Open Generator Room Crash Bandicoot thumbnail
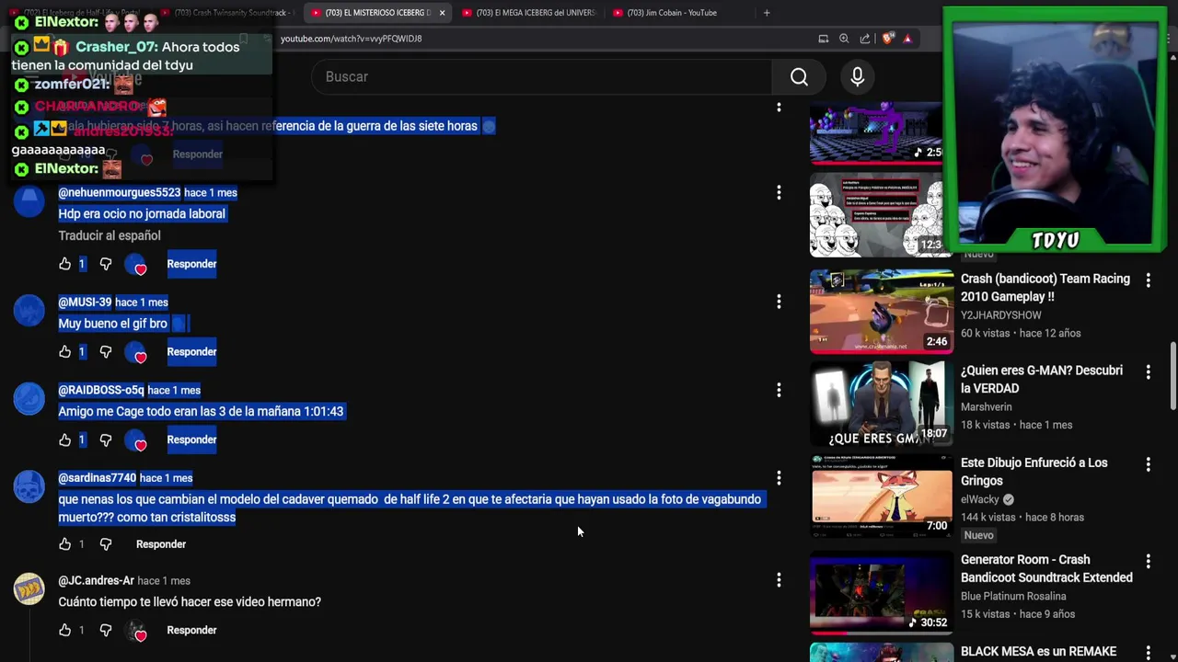 882,592
